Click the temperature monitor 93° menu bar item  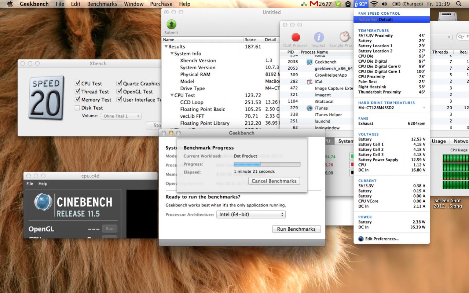(361, 4)
